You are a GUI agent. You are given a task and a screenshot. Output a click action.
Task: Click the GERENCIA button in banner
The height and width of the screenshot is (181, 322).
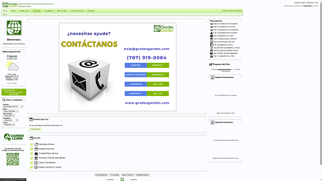[136, 94]
